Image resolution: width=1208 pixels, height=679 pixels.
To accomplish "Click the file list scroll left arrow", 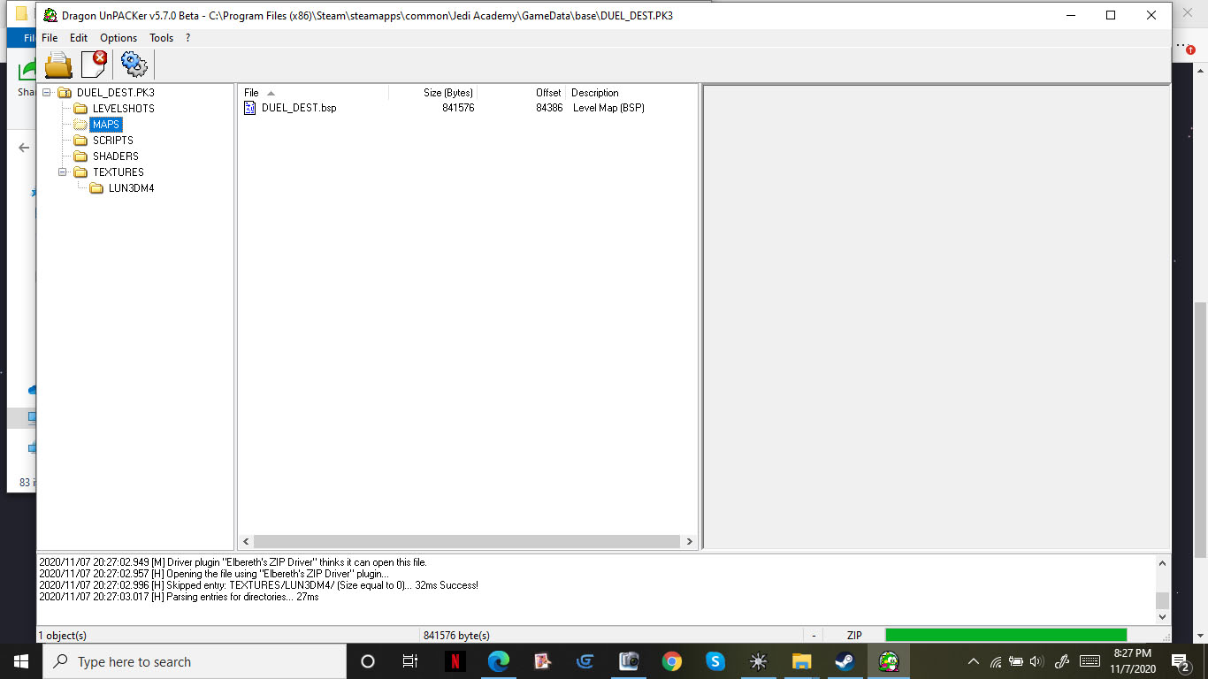I will click(x=246, y=542).
